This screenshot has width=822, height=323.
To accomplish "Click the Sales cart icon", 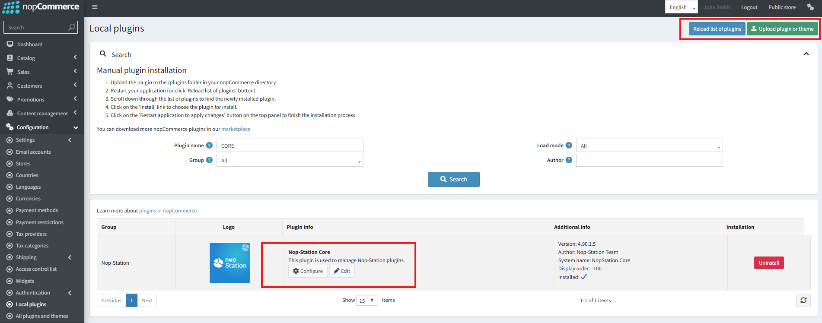I will [x=10, y=72].
